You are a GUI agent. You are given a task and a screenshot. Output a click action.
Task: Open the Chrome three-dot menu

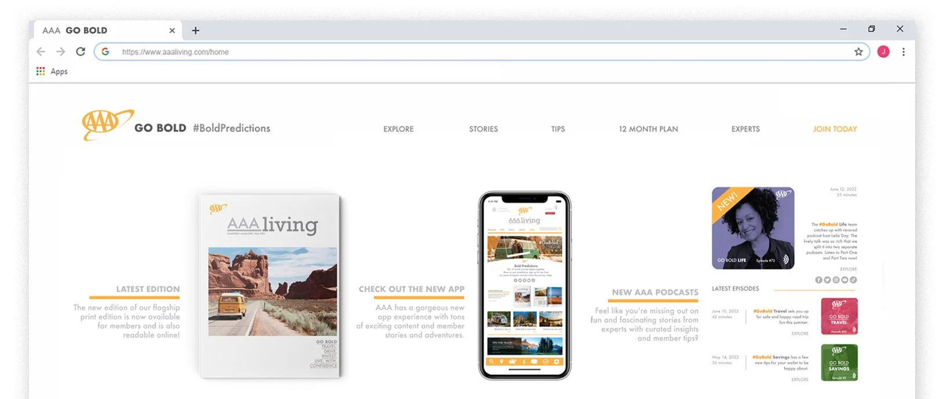click(x=903, y=52)
